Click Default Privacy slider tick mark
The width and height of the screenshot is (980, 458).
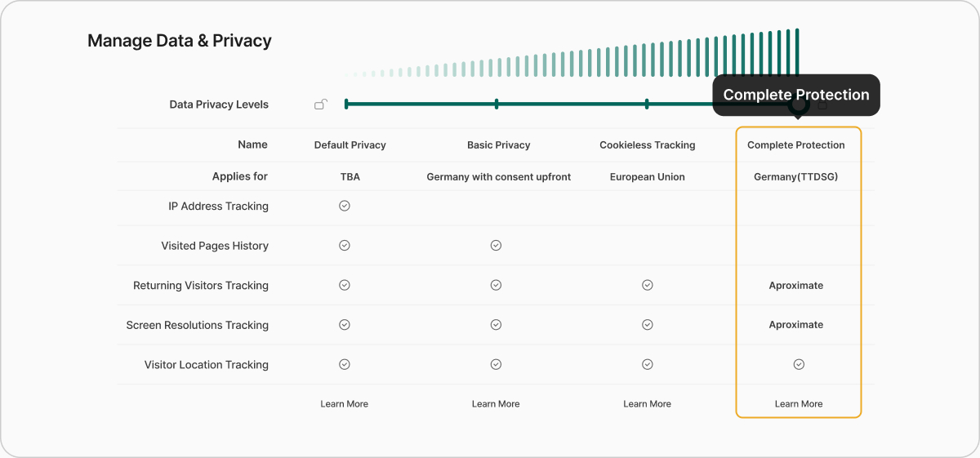point(346,104)
